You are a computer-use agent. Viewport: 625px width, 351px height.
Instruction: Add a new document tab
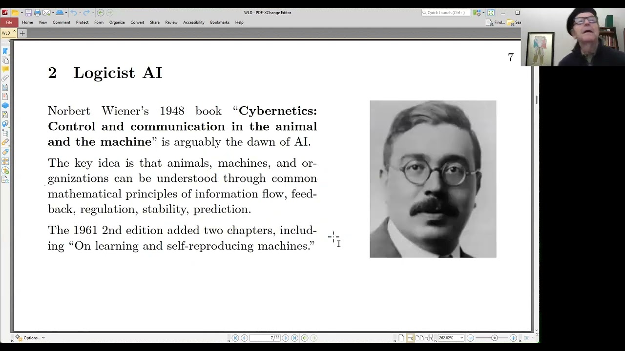tap(22, 33)
